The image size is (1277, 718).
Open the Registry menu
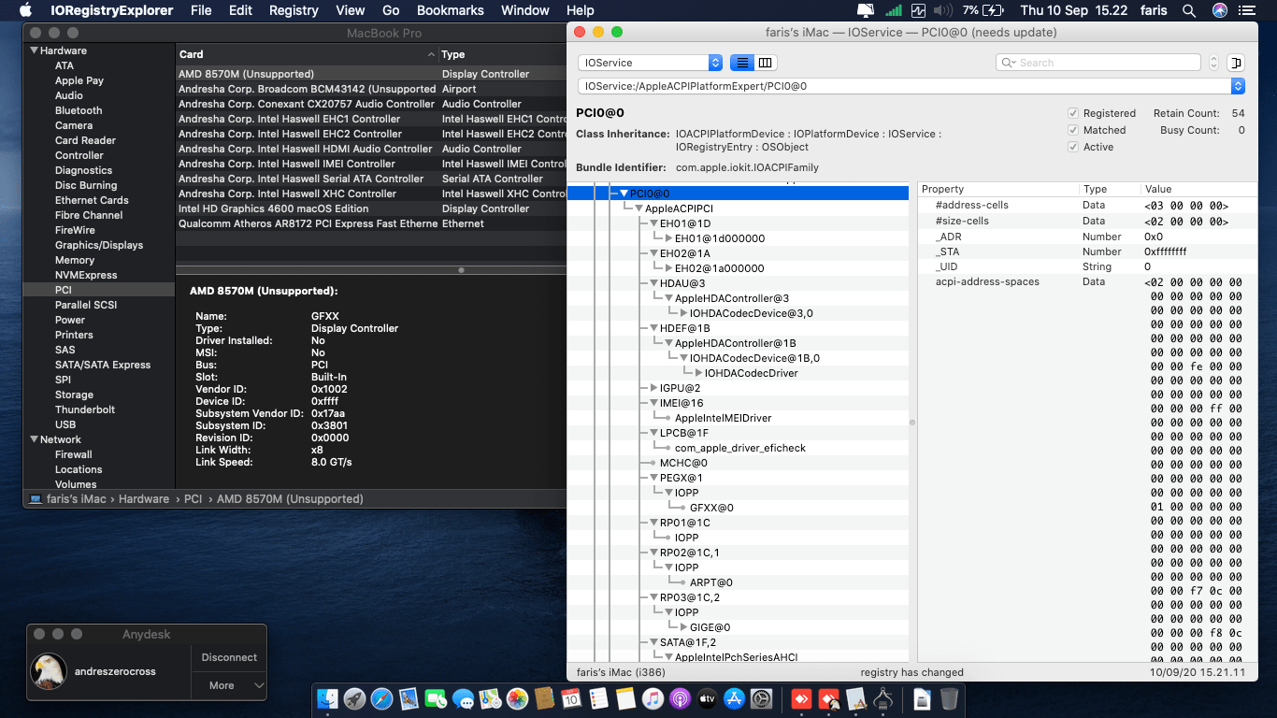(x=294, y=10)
